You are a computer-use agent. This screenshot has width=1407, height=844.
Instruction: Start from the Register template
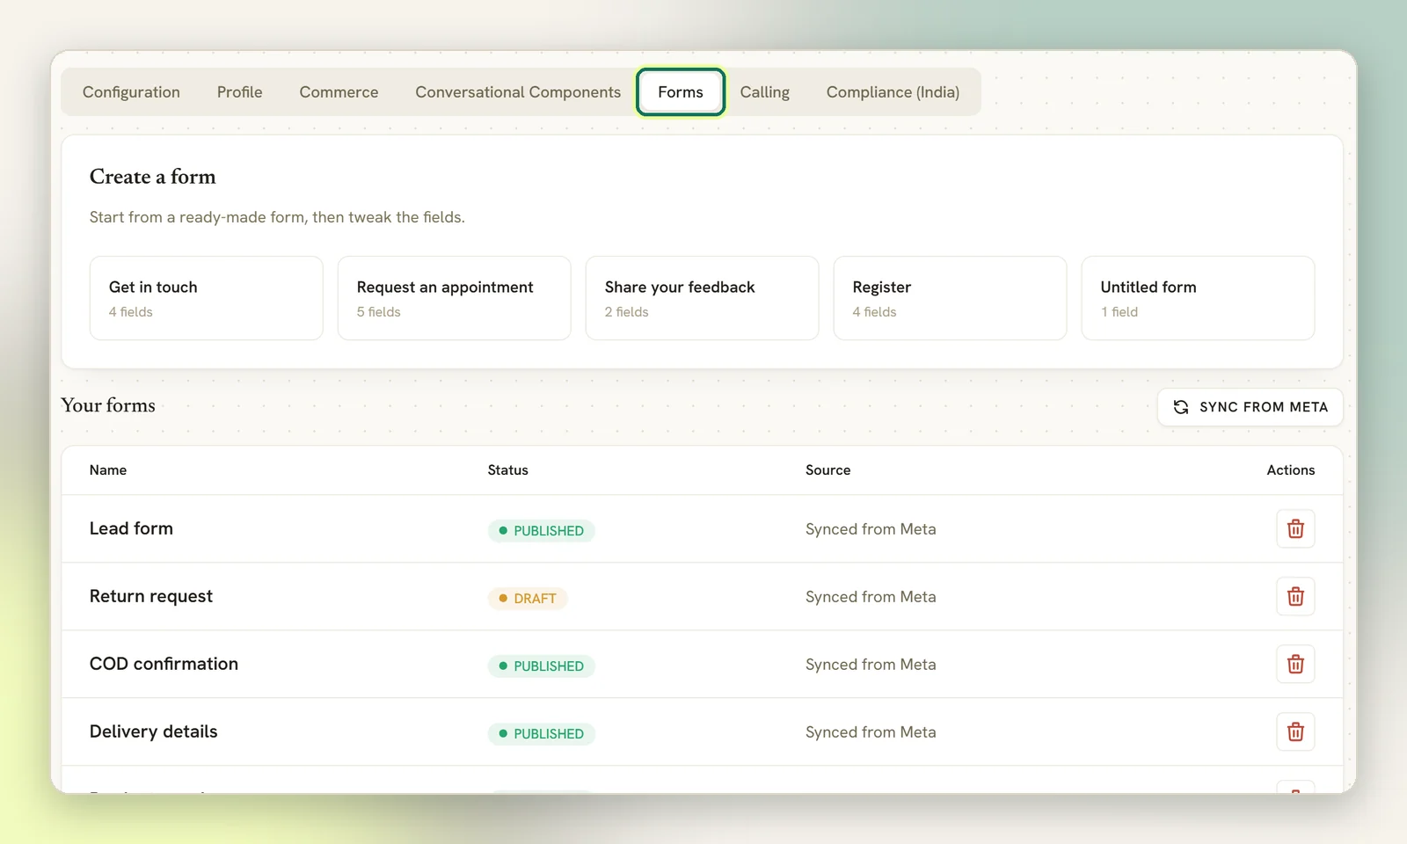click(950, 298)
